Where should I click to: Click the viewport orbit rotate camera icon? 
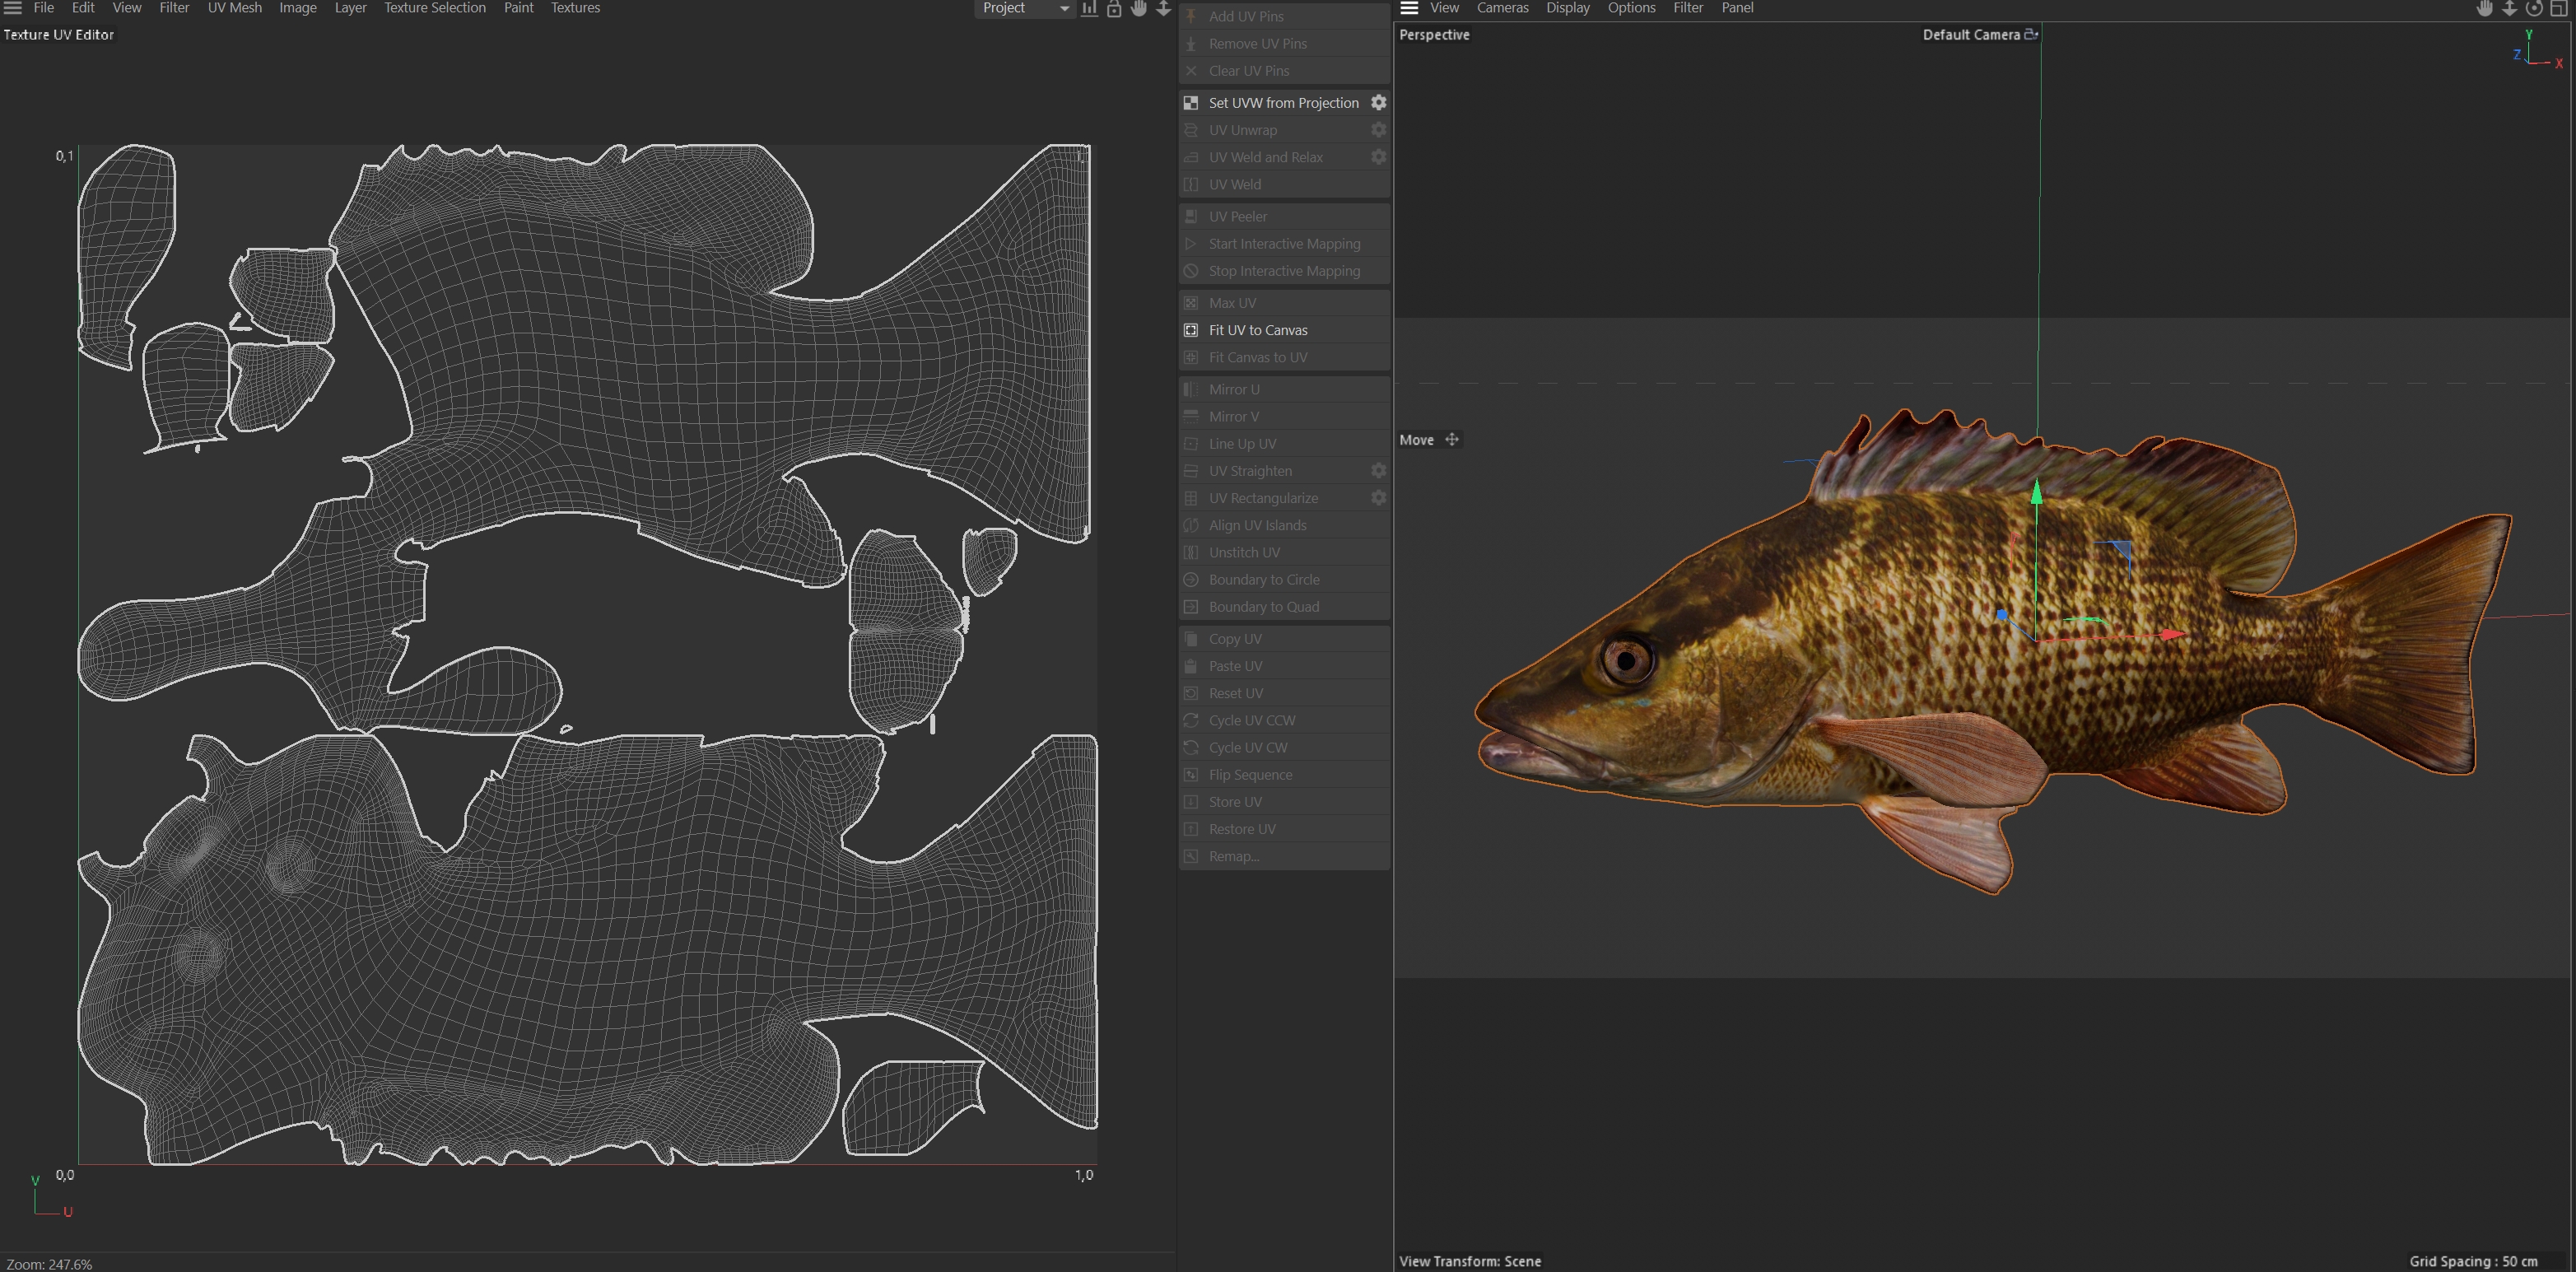pyautogui.click(x=2534, y=8)
